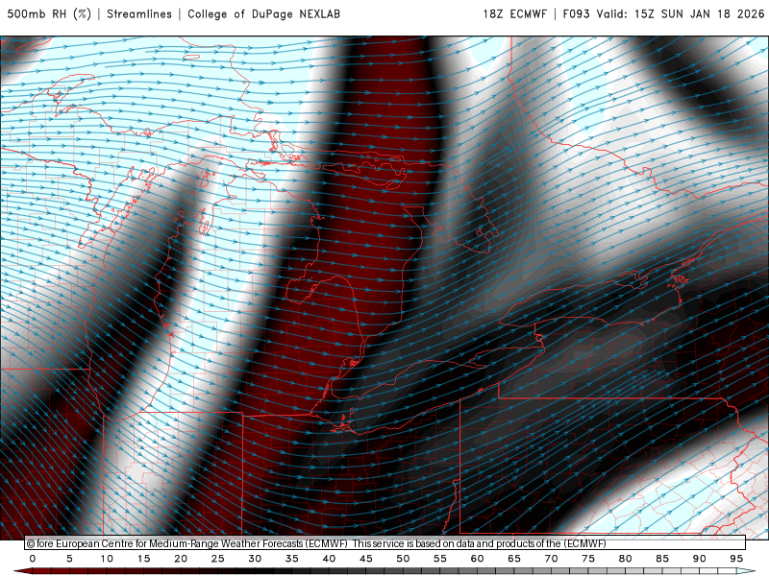Click colorbar label "20"
Screen dimensions: 769x576
(x=181, y=559)
